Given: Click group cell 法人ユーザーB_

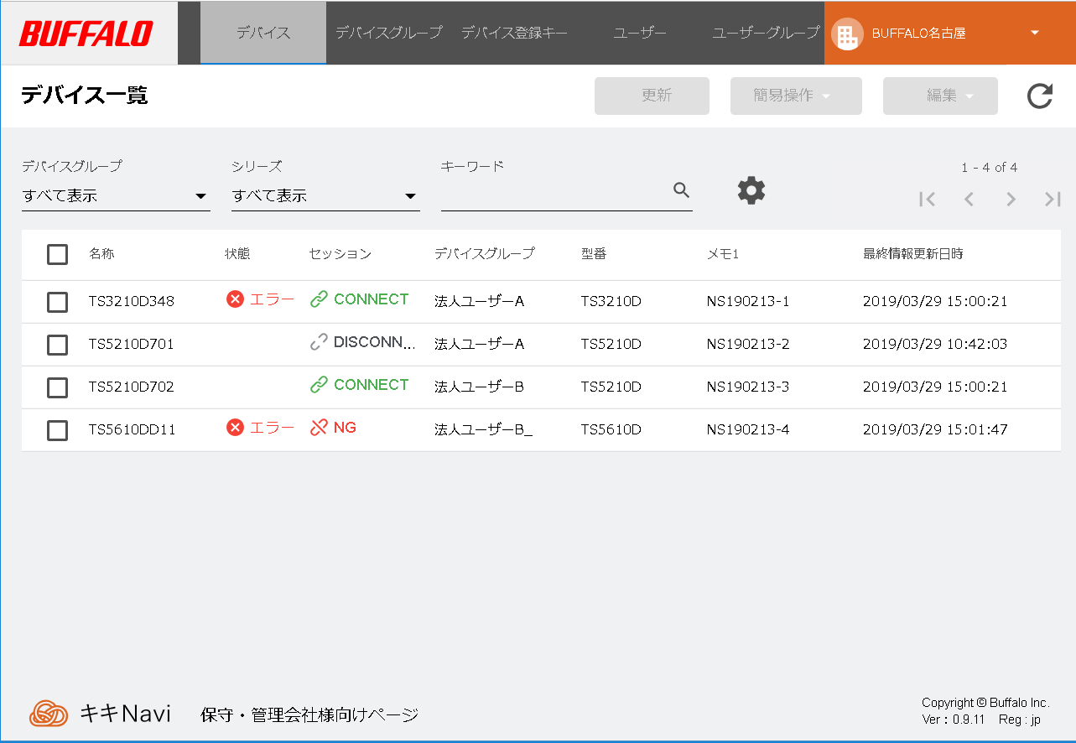Looking at the screenshot, I should (483, 429).
